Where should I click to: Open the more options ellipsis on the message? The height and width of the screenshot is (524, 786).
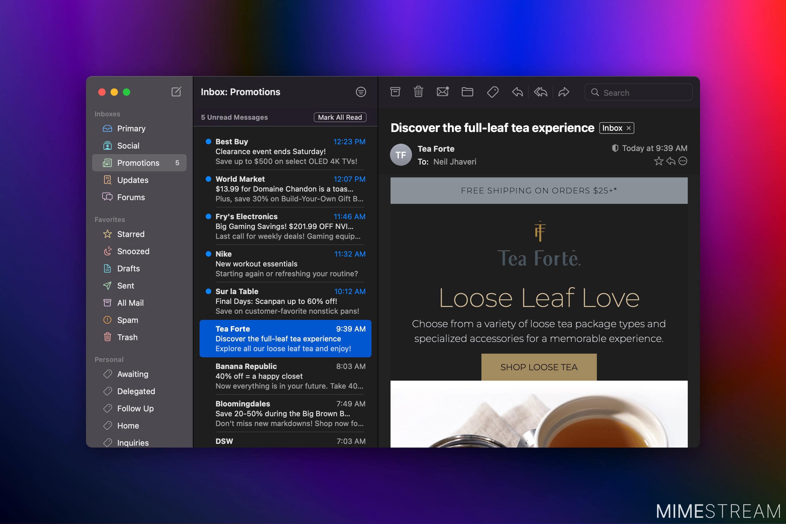coord(683,161)
